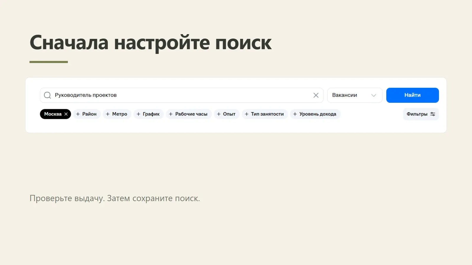Add the Район filter
472x265 pixels.
pyautogui.click(x=86, y=114)
